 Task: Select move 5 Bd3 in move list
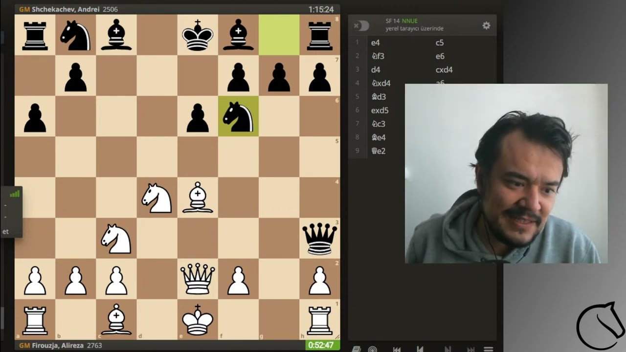click(x=379, y=97)
